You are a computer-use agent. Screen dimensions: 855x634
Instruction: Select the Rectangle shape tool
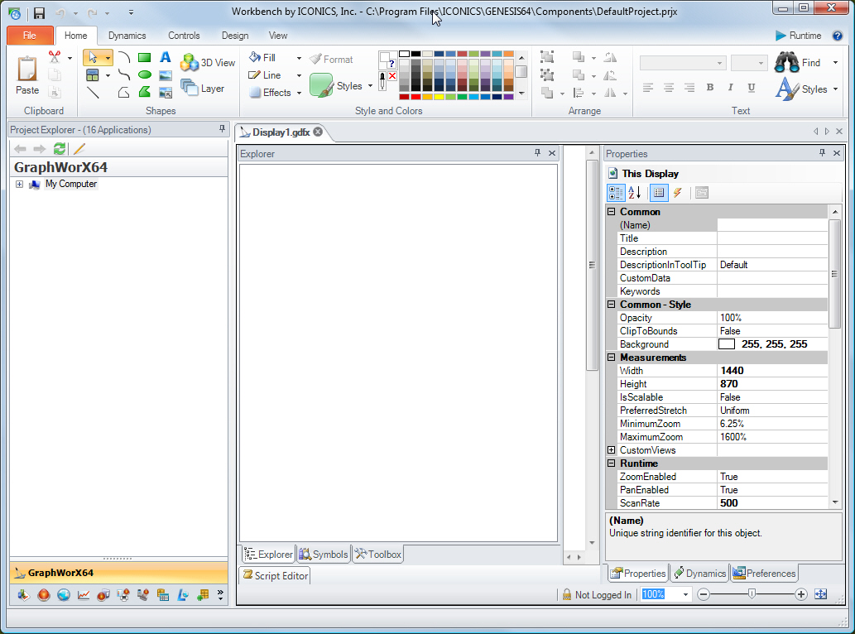[144, 57]
